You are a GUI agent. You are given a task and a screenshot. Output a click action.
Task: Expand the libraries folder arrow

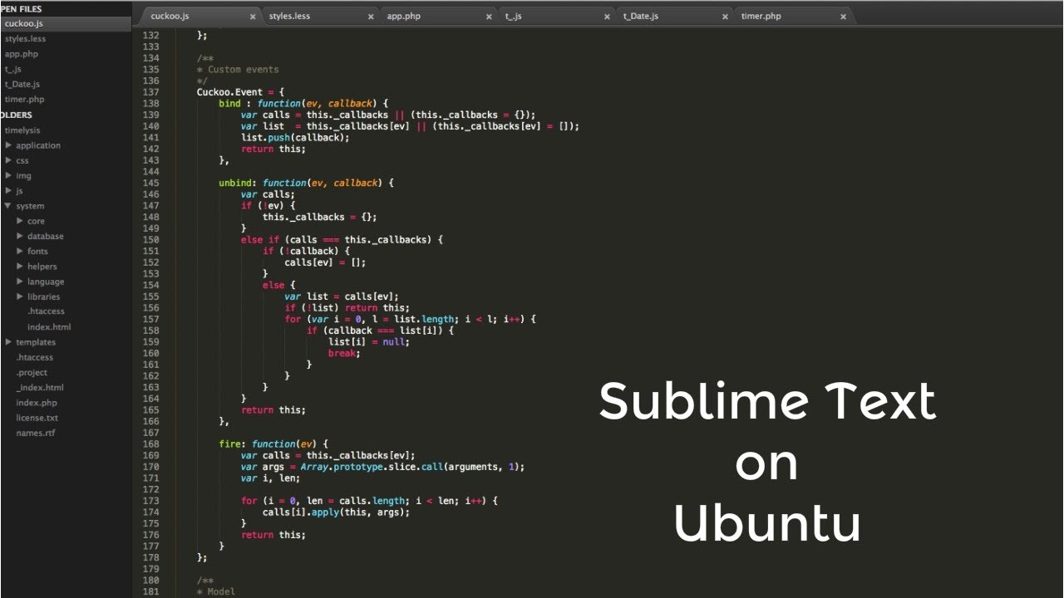(20, 297)
